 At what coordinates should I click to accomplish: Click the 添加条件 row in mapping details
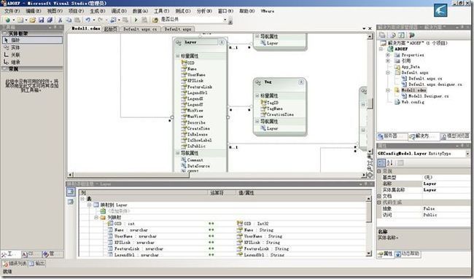[x=118, y=211]
